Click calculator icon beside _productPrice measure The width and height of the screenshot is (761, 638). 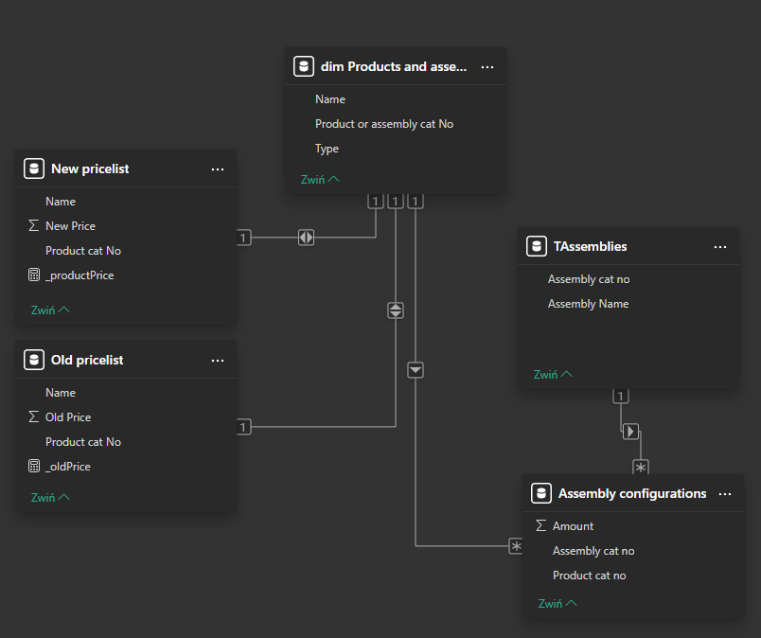tap(34, 275)
